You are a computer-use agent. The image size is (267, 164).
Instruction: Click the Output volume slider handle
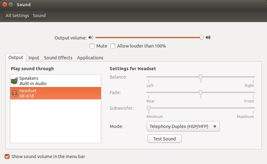tap(202, 38)
